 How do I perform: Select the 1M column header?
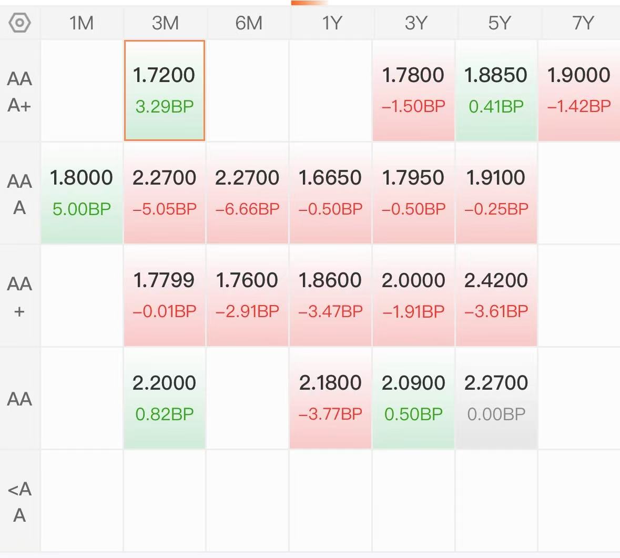point(82,23)
